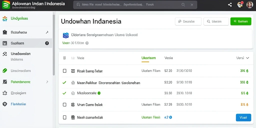
Task: Click the share icon in top bar
Action: coord(230,5)
